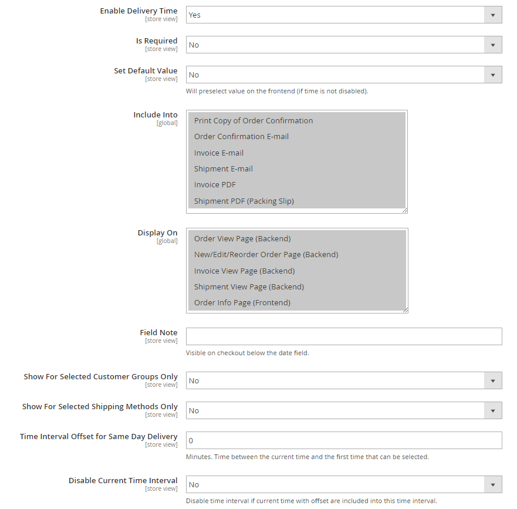Select Invoice PDF in Include Into list
Image resolution: width=517 pixels, height=509 pixels.
(x=297, y=185)
